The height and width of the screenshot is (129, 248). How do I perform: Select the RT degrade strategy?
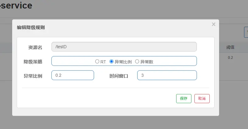[x=97, y=62]
